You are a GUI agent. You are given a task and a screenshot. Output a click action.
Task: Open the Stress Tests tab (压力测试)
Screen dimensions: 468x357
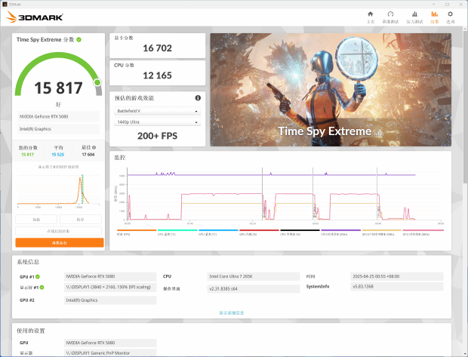coord(414,17)
